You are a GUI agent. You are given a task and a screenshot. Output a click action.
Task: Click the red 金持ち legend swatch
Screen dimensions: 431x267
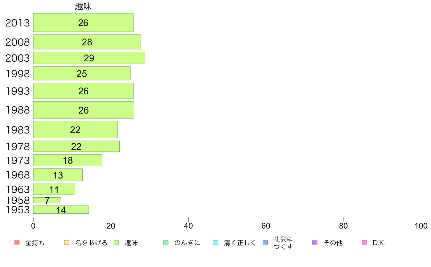17,243
